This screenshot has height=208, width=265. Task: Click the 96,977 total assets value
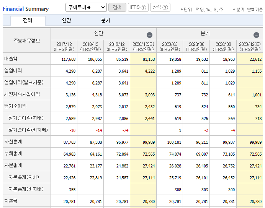point(123,142)
